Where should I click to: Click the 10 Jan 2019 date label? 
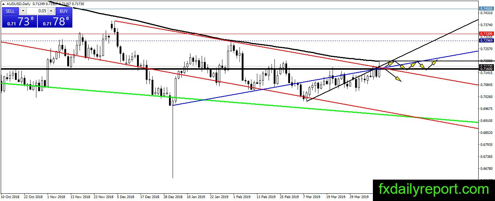pos(196,197)
